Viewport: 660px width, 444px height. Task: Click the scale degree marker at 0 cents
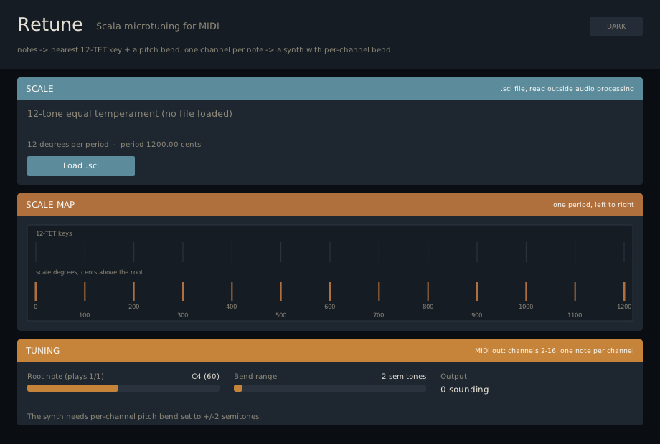[36, 291]
